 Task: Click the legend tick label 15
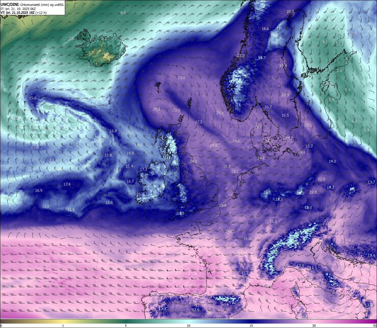coord(251,326)
